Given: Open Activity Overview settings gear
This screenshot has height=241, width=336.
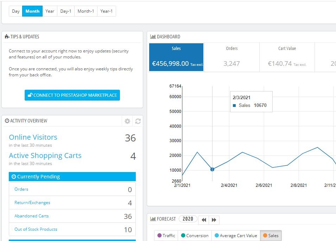Looking at the screenshot, I should click(x=127, y=121).
